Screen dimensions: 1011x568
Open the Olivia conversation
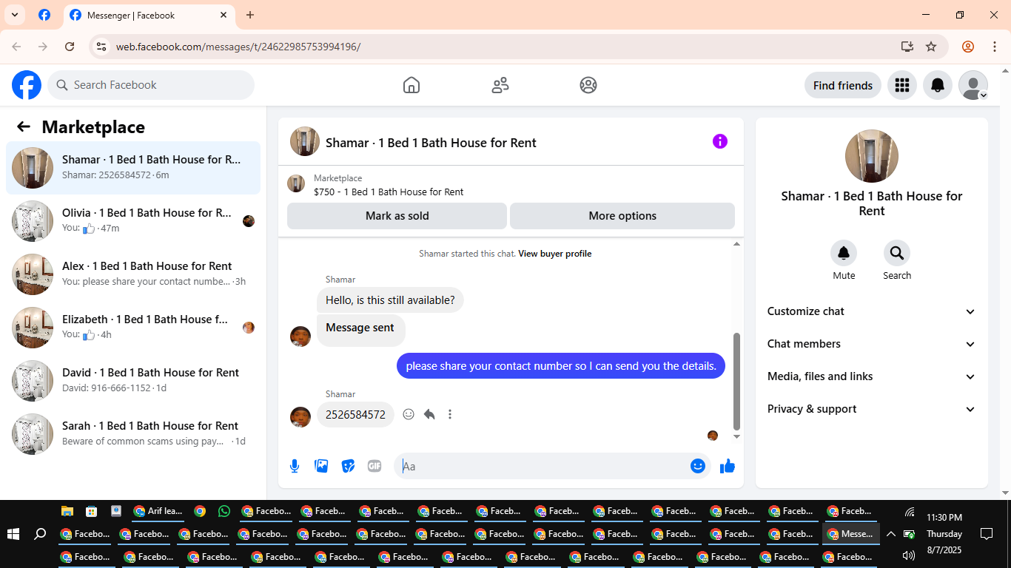click(x=133, y=221)
